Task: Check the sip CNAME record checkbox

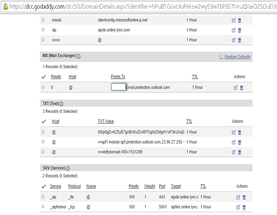Action: [43, 29]
